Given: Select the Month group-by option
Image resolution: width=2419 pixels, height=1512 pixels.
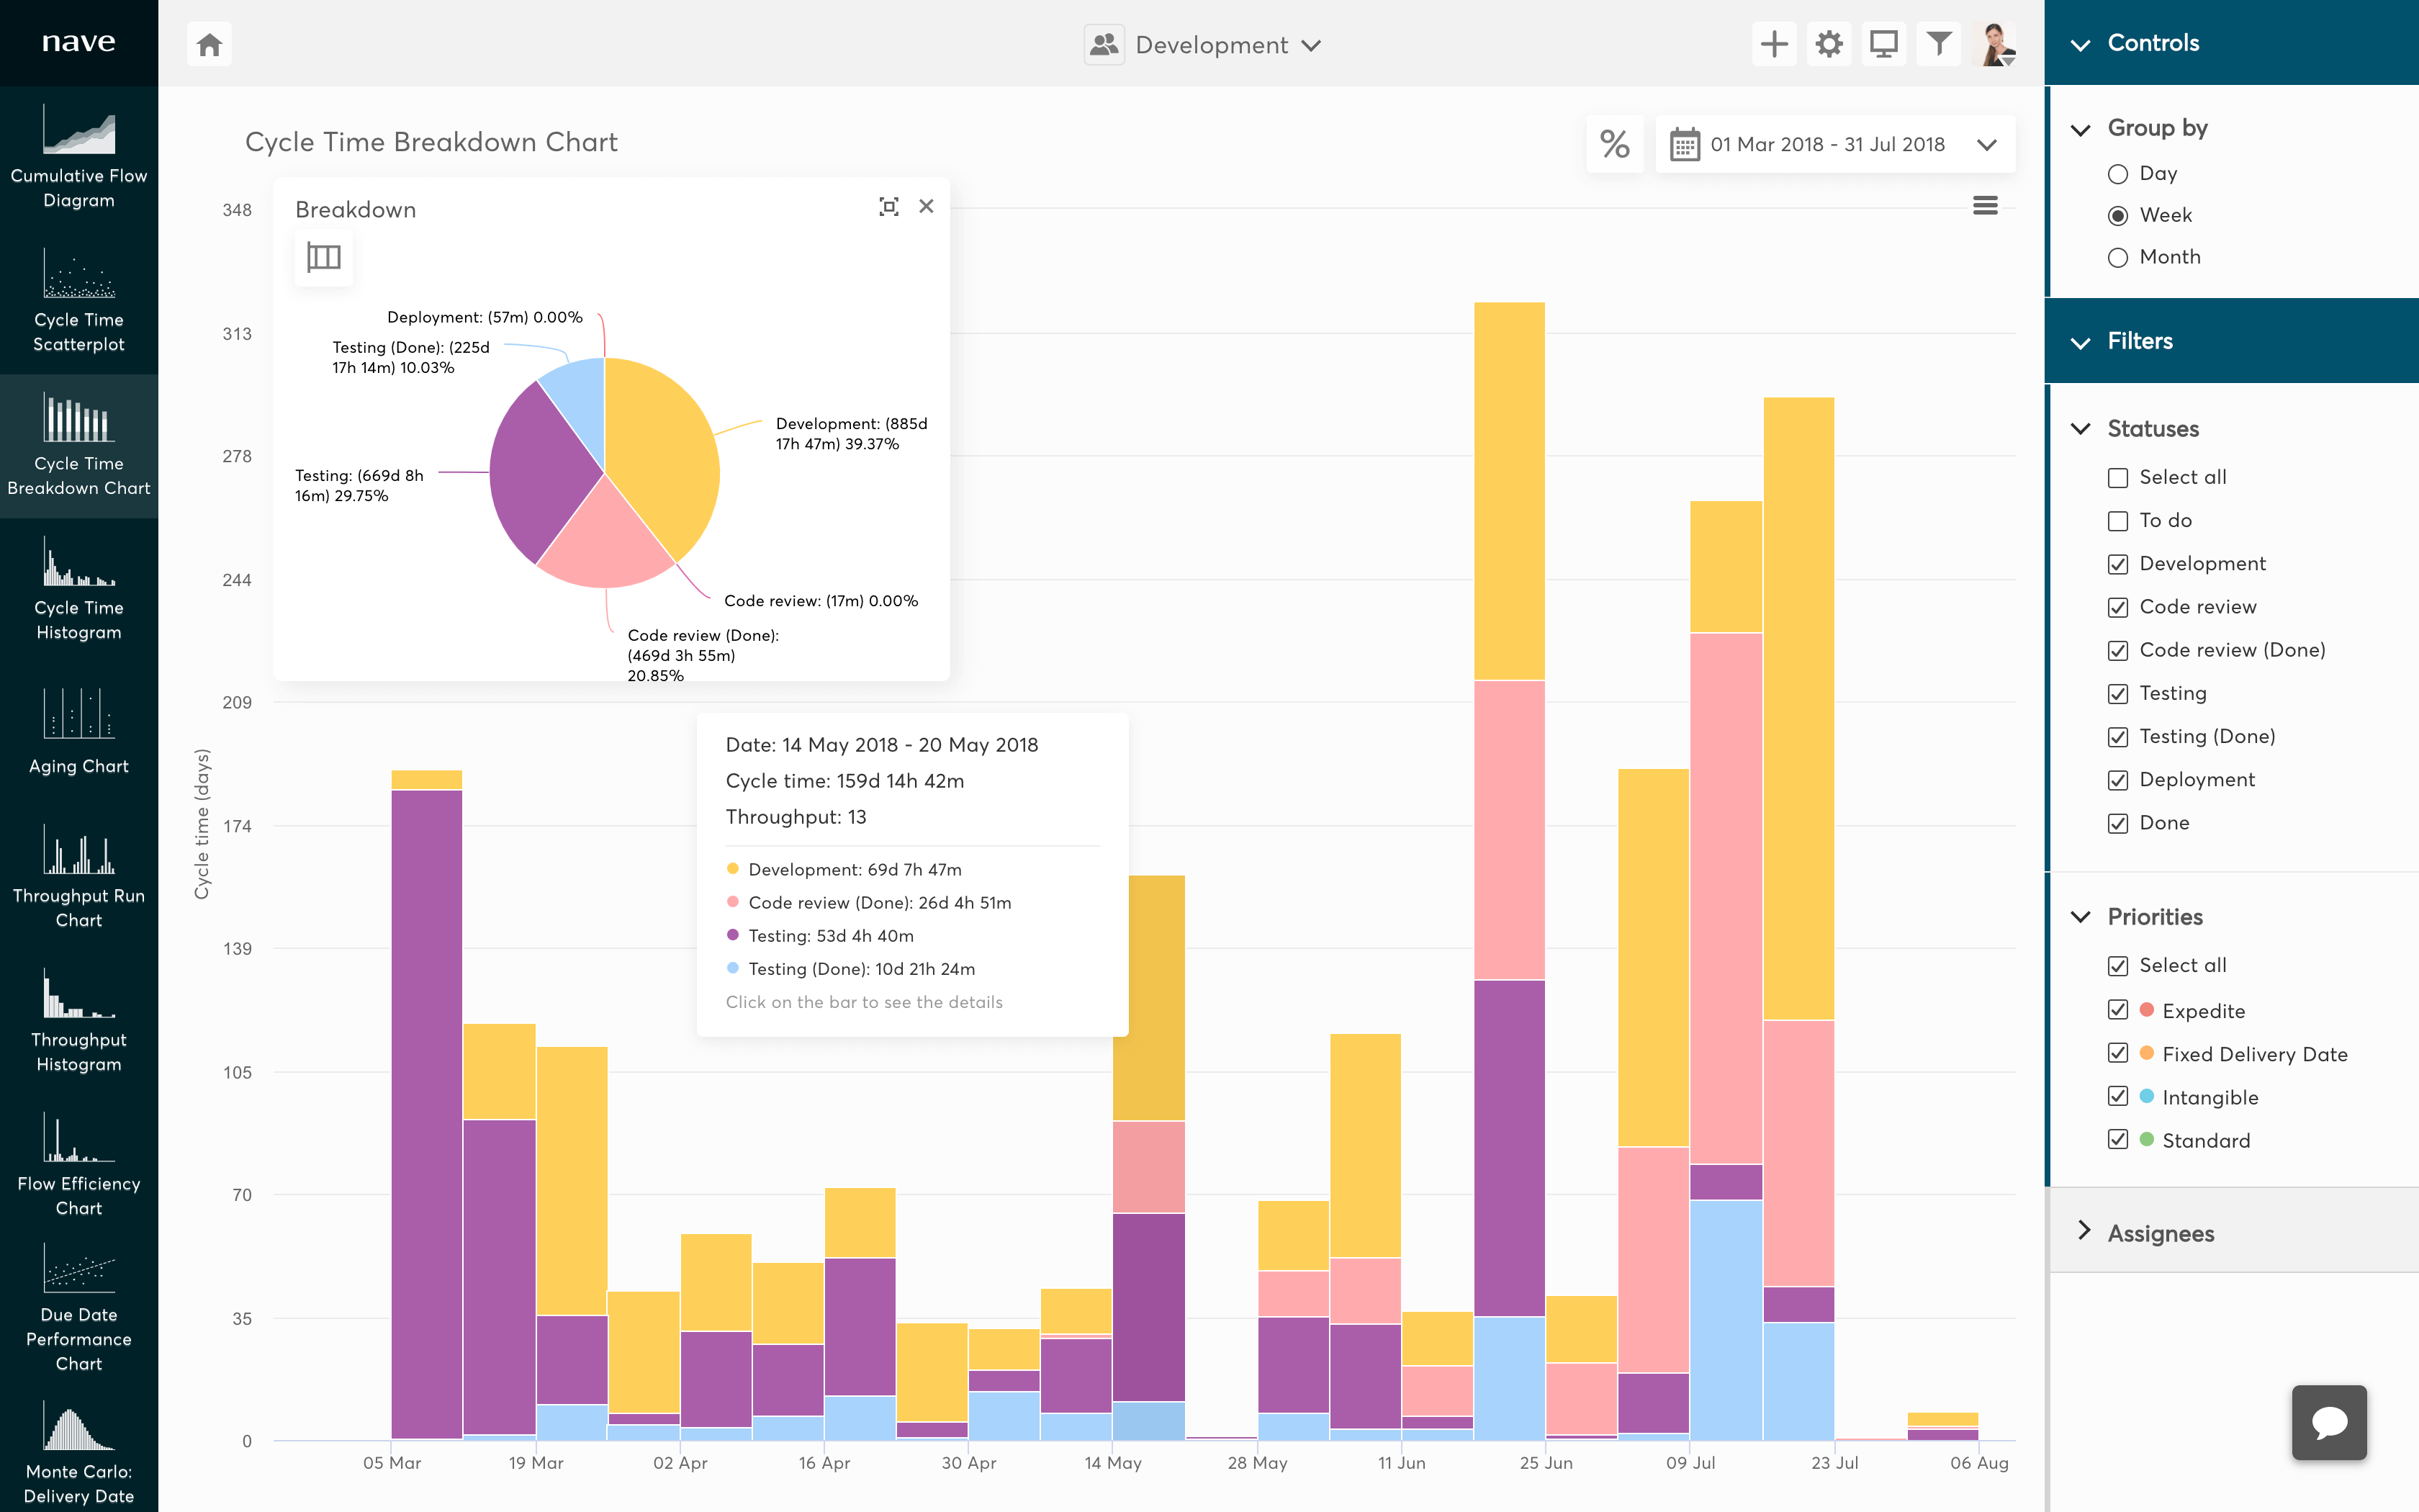Looking at the screenshot, I should coord(2117,258).
